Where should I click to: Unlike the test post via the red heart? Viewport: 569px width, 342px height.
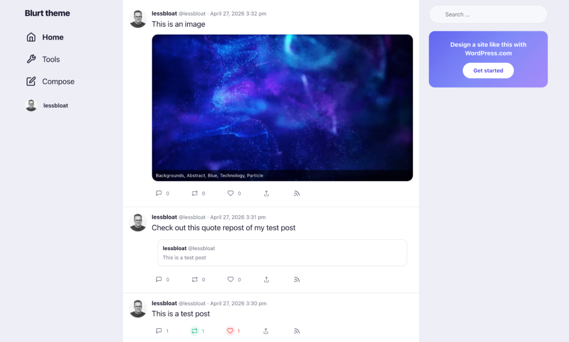point(230,331)
